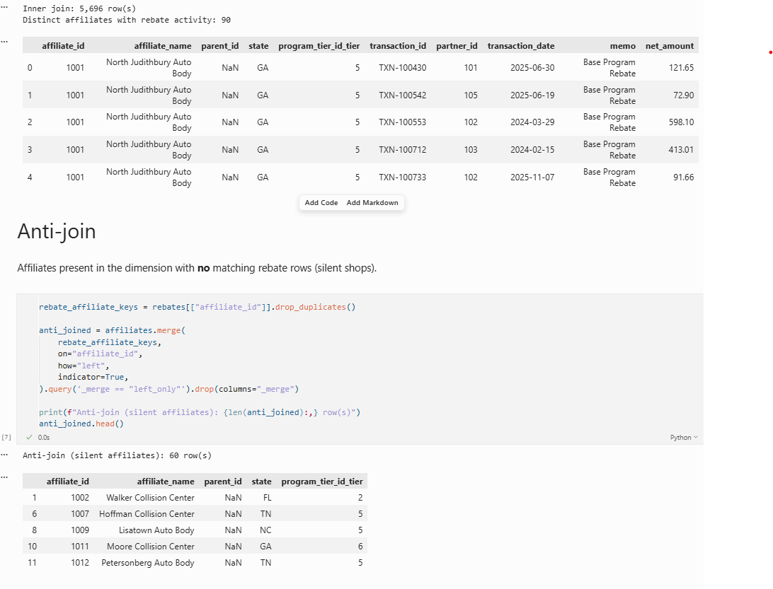Select cell TXN-100542
This screenshot has height=589, width=773.
(x=402, y=95)
